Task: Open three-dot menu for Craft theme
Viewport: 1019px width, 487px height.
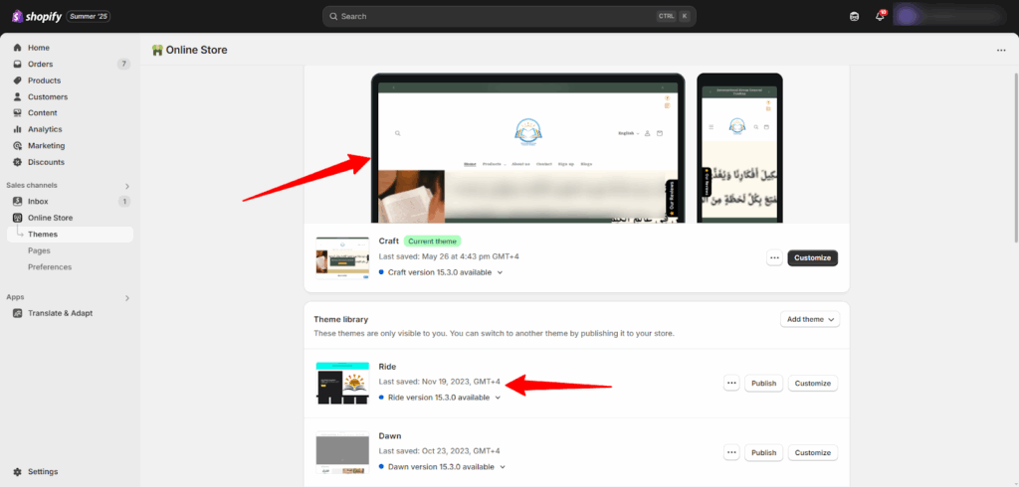Action: (x=774, y=257)
